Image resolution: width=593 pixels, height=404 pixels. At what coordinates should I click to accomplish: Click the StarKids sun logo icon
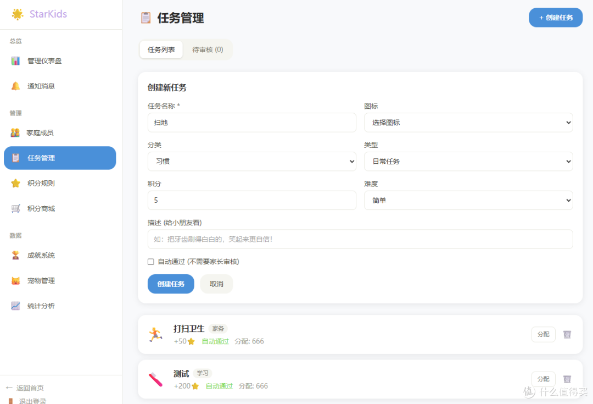coord(18,14)
